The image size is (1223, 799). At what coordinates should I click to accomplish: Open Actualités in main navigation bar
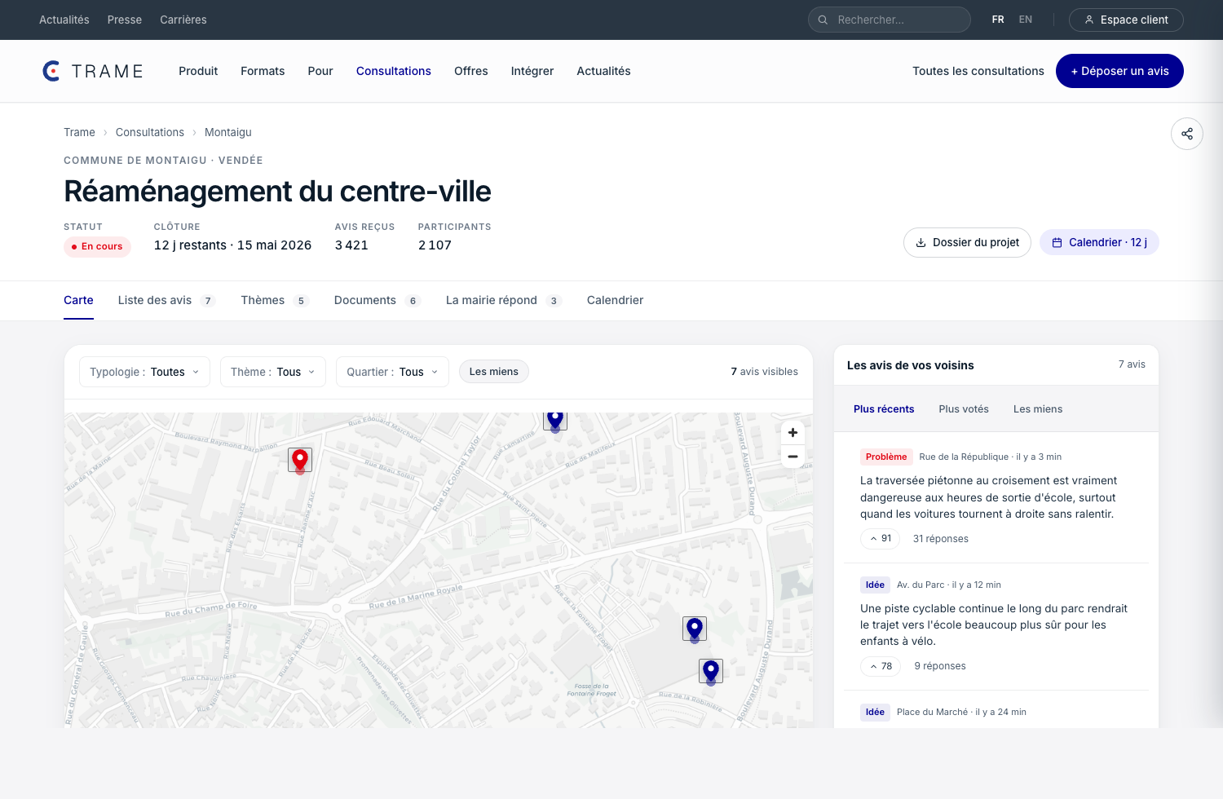pos(603,71)
